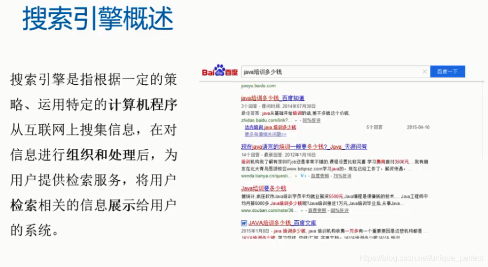The width and height of the screenshot is (488, 267).
Task: Click the www.douban.com/note URL text
Action: (x=269, y=211)
